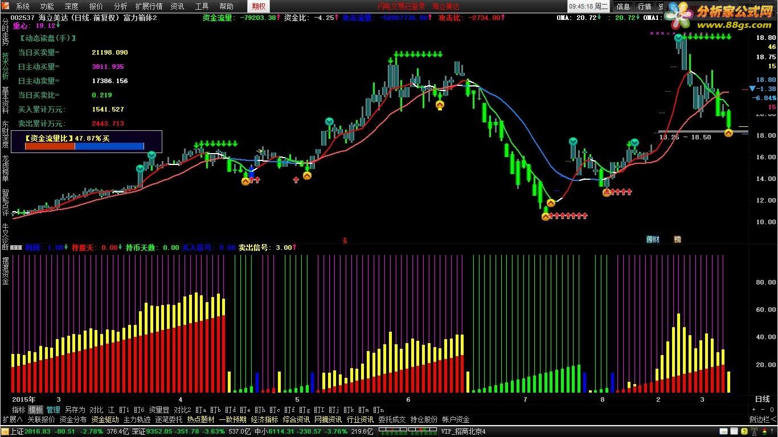Open the 网摘资讯 tab

pos(329,420)
